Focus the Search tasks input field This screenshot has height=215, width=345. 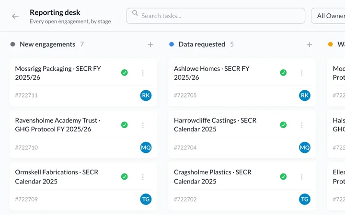(216, 16)
